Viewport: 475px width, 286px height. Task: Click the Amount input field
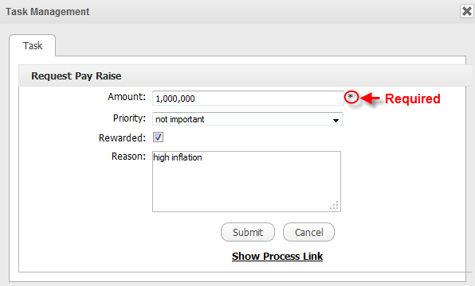point(248,99)
